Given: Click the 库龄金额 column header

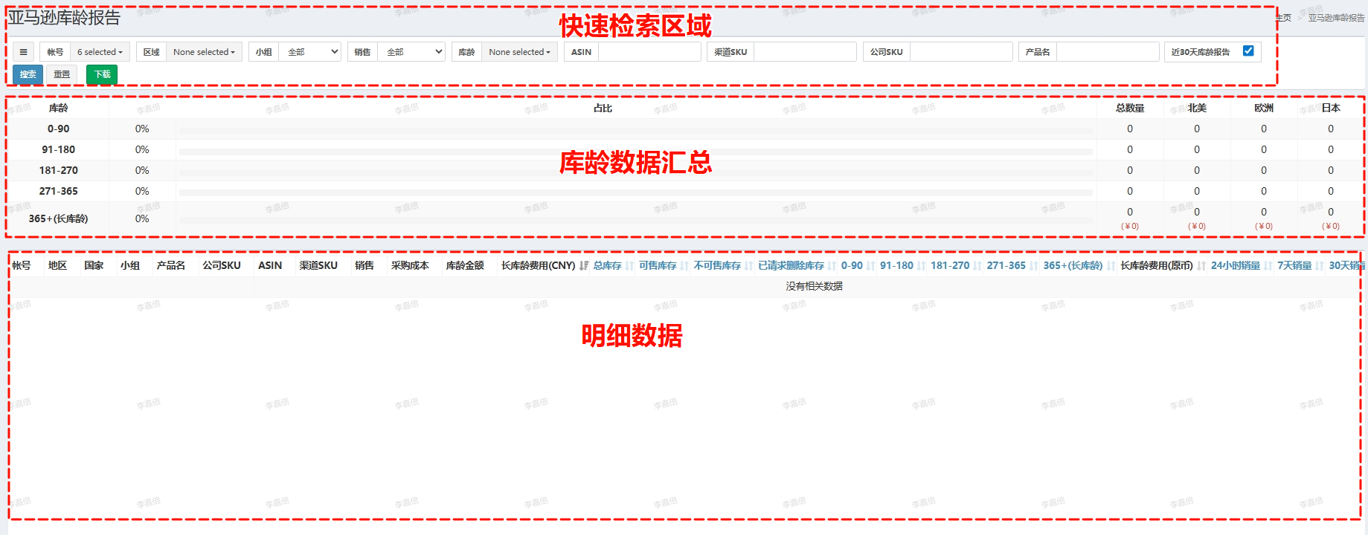Looking at the screenshot, I should click(465, 265).
